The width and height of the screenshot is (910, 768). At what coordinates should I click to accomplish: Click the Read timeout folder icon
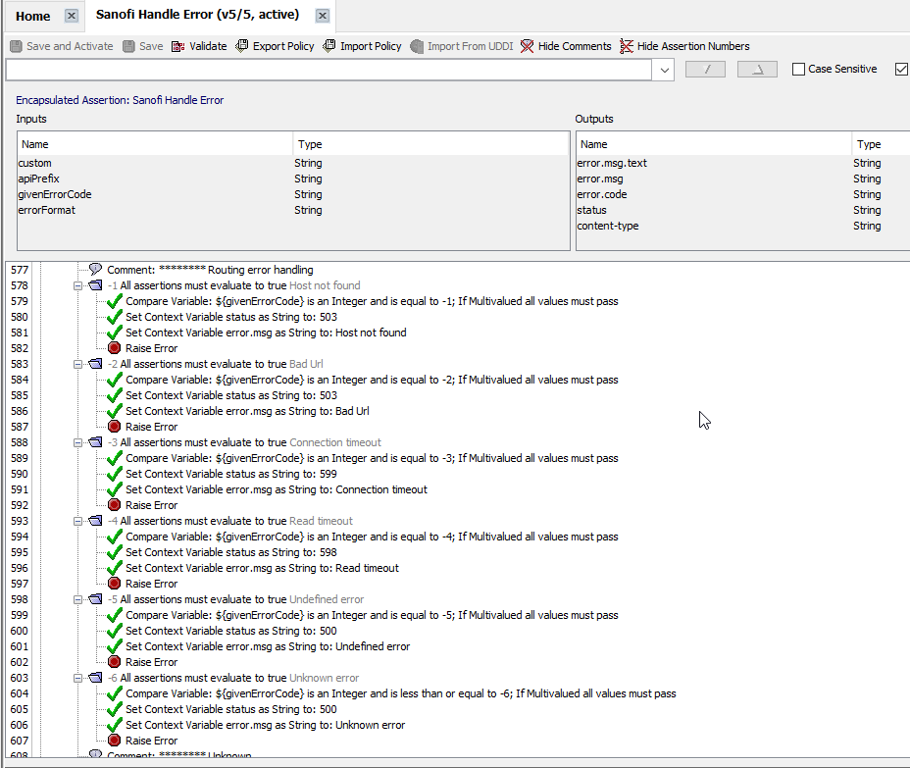95,520
